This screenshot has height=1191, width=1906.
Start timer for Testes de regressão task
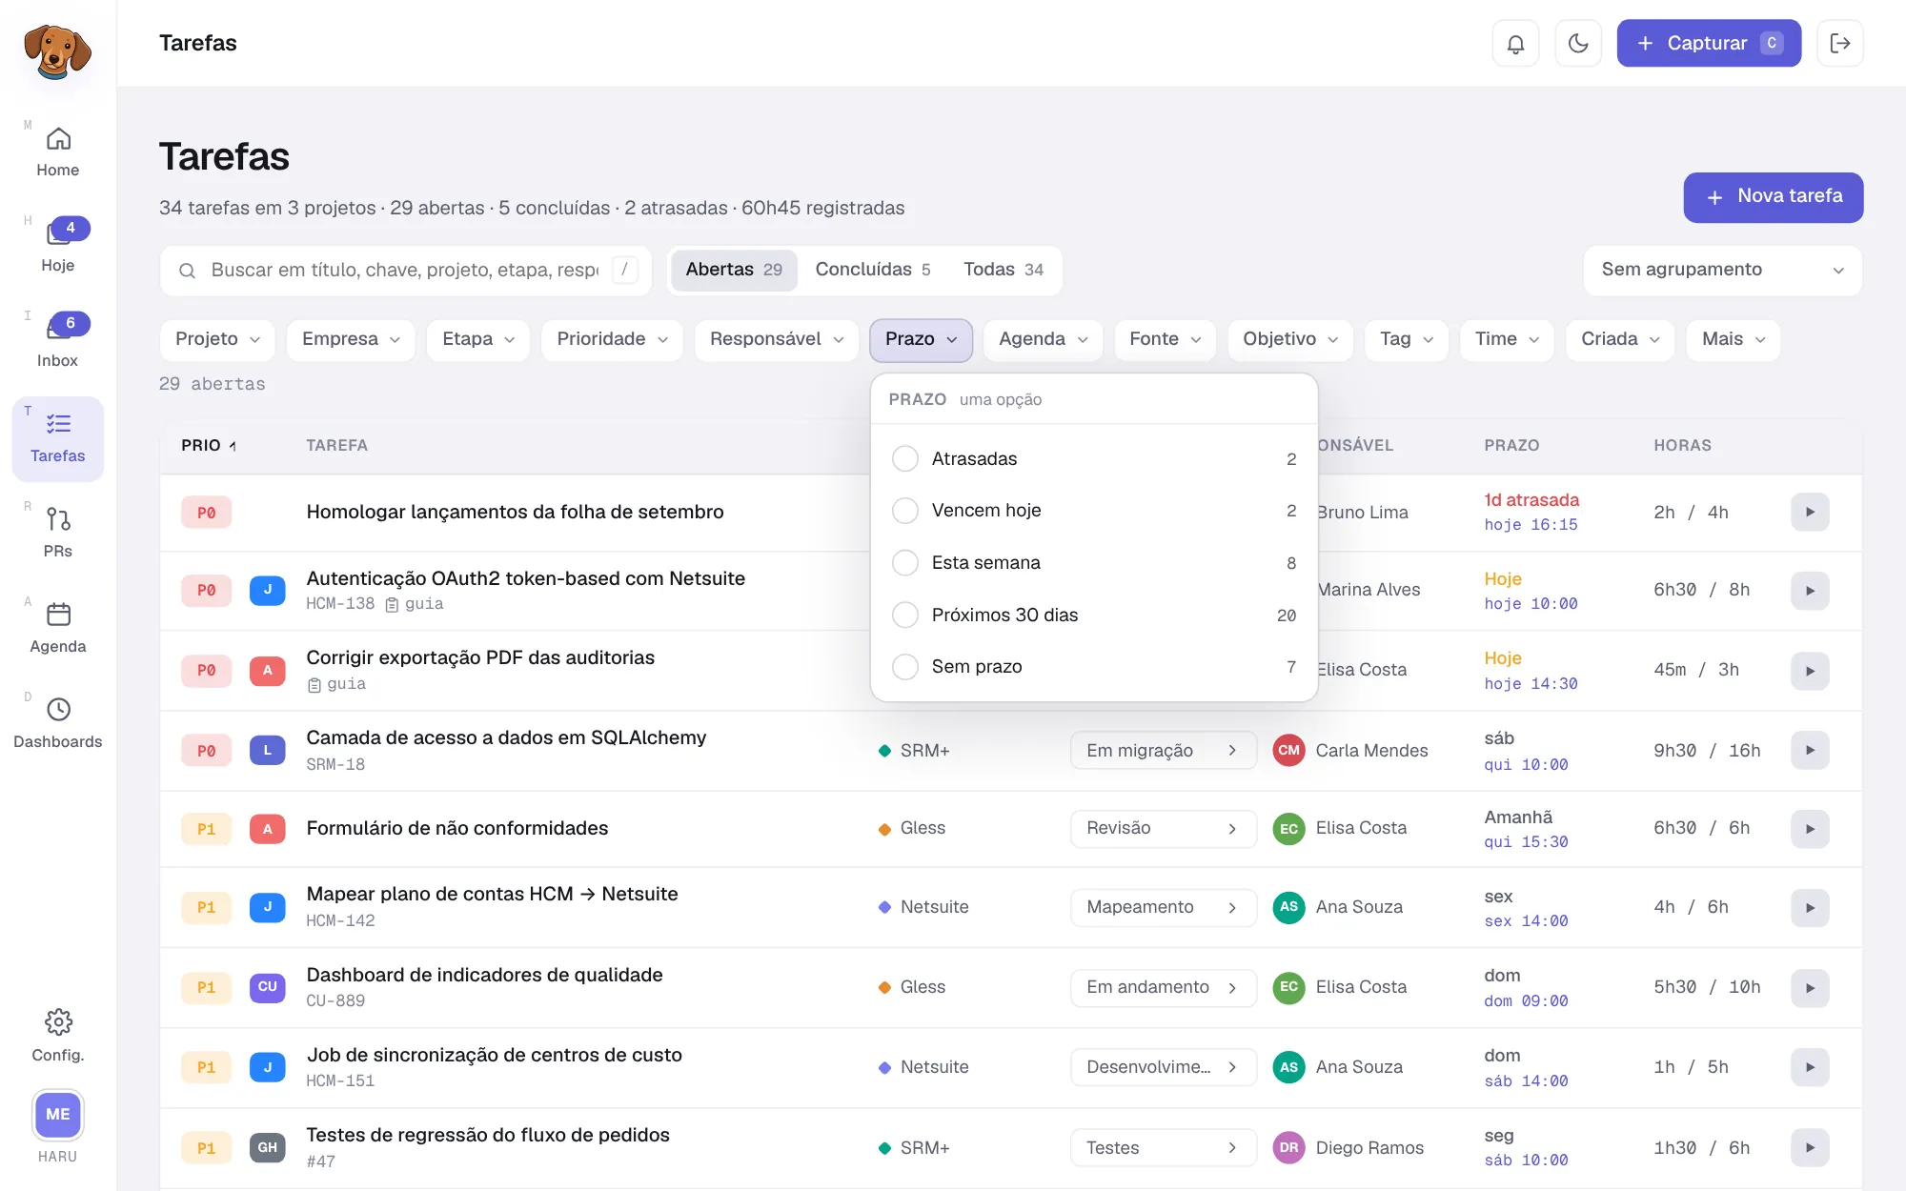(x=1810, y=1147)
